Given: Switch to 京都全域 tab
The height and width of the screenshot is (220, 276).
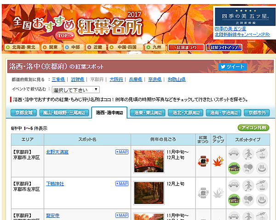Looking at the screenshot, I should click(x=23, y=113).
